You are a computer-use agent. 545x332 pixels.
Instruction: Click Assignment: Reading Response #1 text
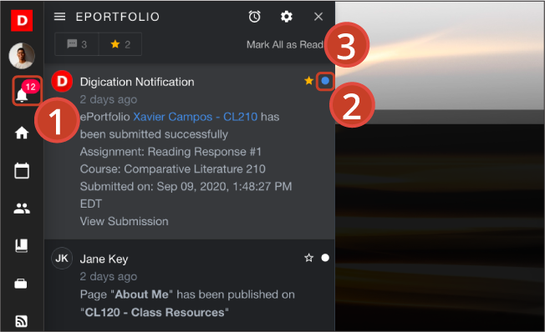tap(171, 152)
